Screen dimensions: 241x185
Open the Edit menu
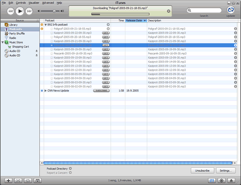pos(11,3)
